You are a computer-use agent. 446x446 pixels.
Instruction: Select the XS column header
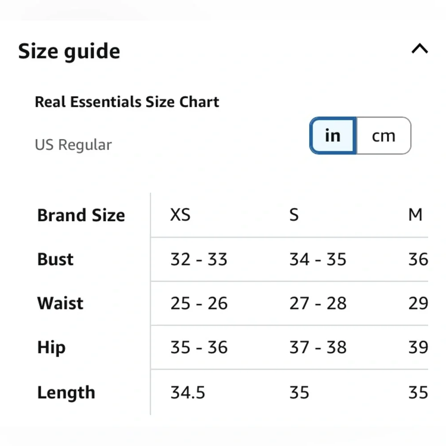(x=180, y=215)
